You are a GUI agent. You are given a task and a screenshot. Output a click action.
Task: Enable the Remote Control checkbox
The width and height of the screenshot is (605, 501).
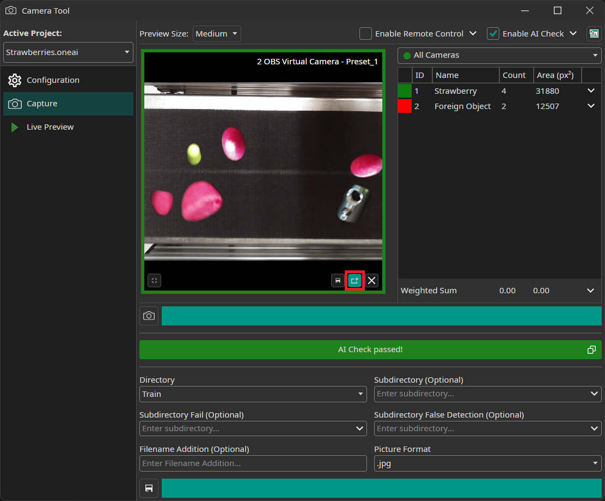[366, 34]
